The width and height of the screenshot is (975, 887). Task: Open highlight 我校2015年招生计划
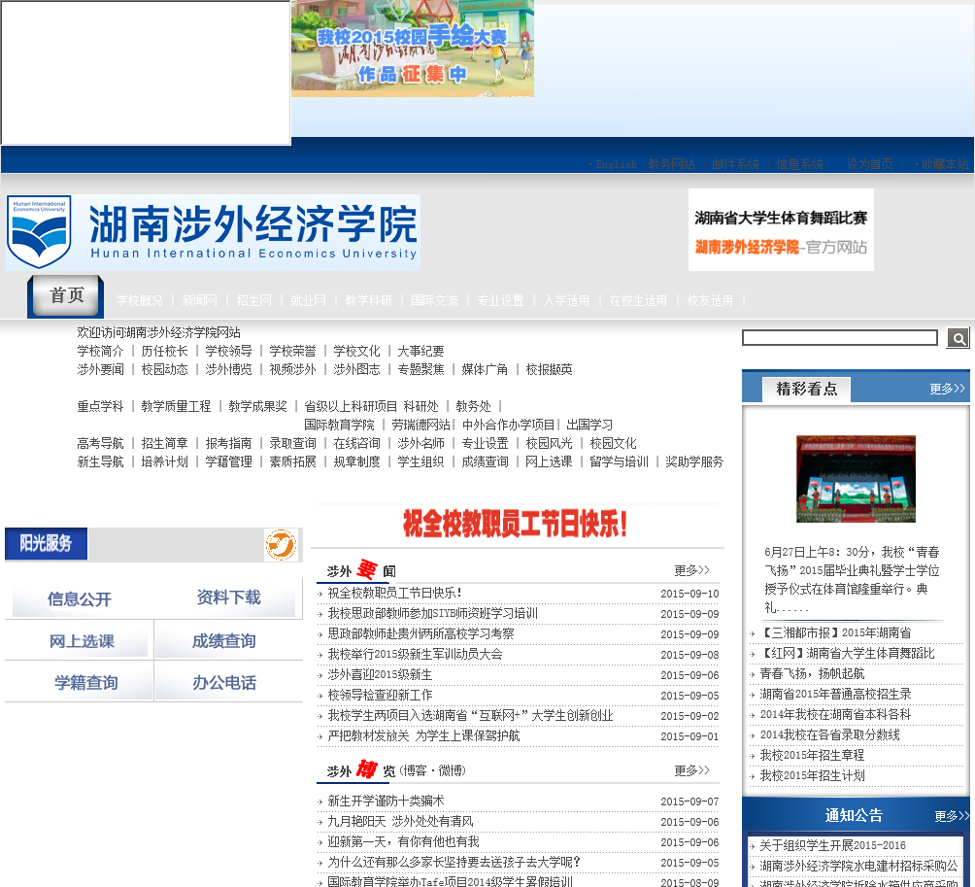click(812, 775)
